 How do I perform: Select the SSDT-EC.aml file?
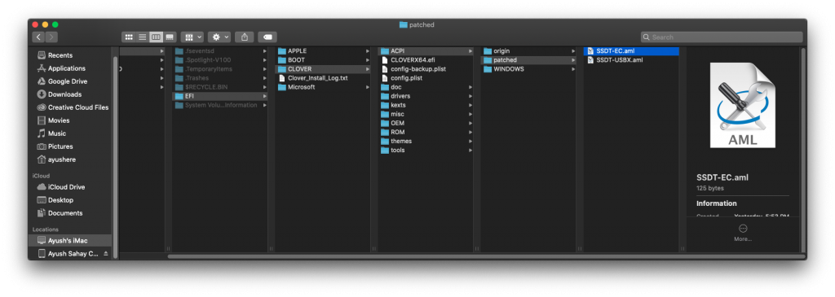(632, 51)
